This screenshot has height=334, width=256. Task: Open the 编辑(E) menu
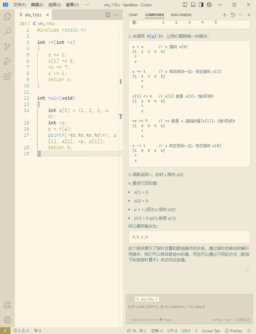[x=37, y=5]
